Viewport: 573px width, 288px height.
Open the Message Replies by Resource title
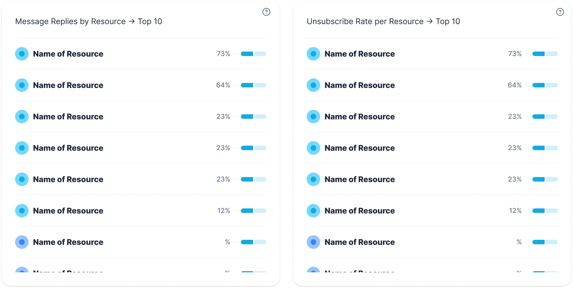(x=70, y=22)
